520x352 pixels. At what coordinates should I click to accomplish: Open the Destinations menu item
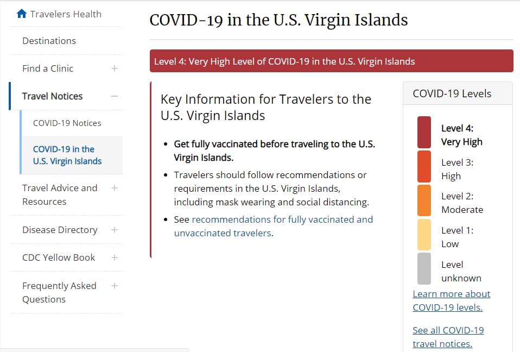tap(49, 41)
